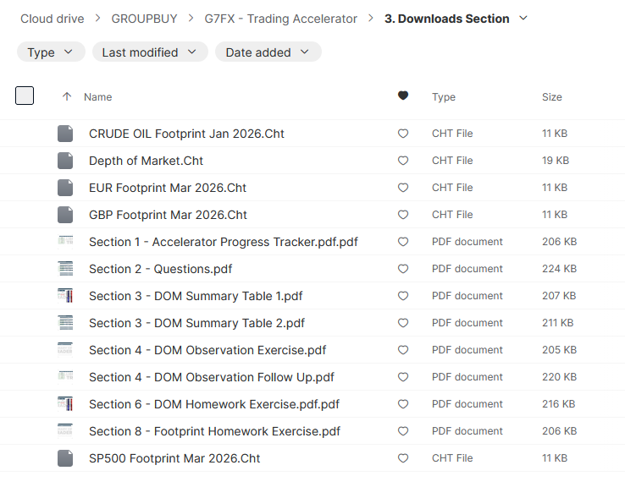The width and height of the screenshot is (625, 498).
Task: Click the heart icon in column header
Action: tap(403, 96)
